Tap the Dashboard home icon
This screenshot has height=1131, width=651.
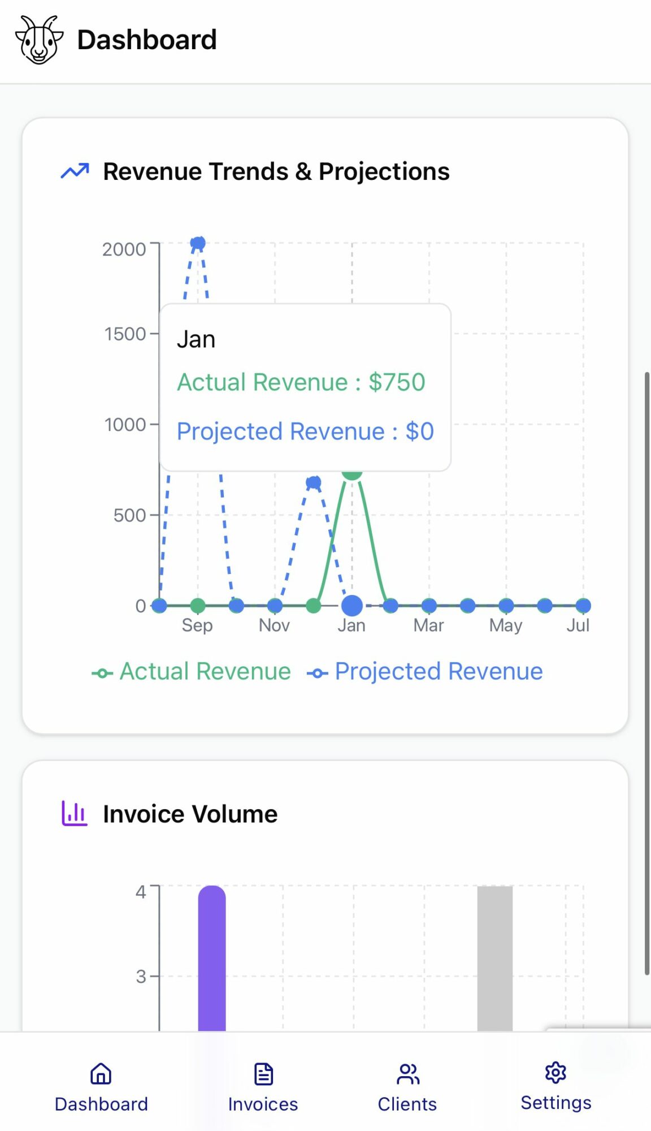pos(101,1073)
